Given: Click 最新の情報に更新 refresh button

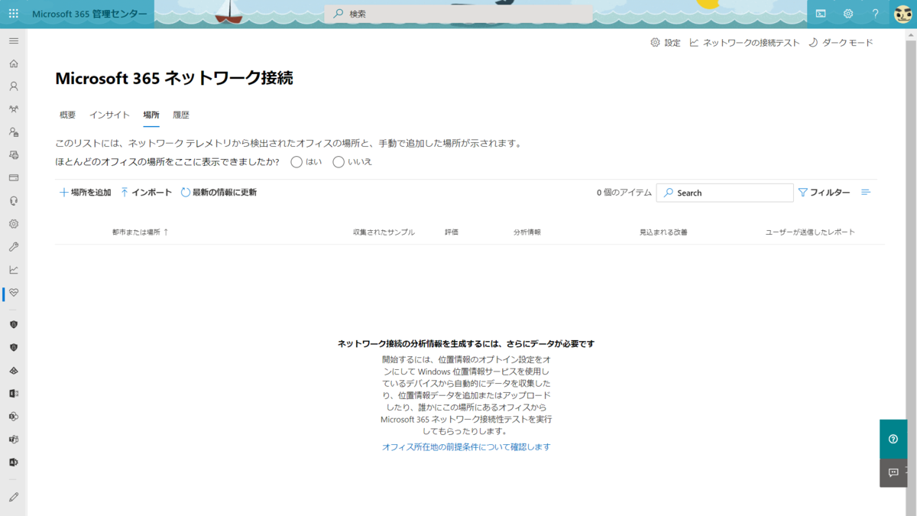Looking at the screenshot, I should [x=219, y=193].
